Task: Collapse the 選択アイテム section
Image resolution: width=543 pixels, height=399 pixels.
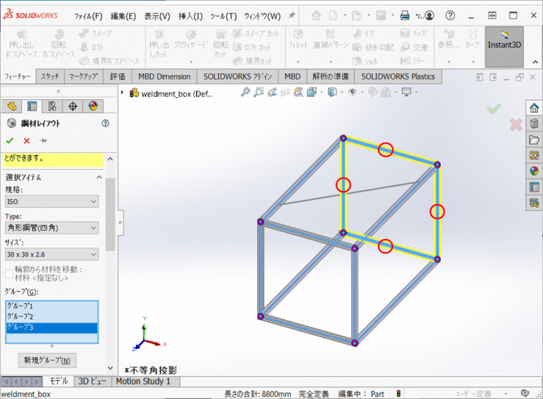Action: click(x=98, y=177)
